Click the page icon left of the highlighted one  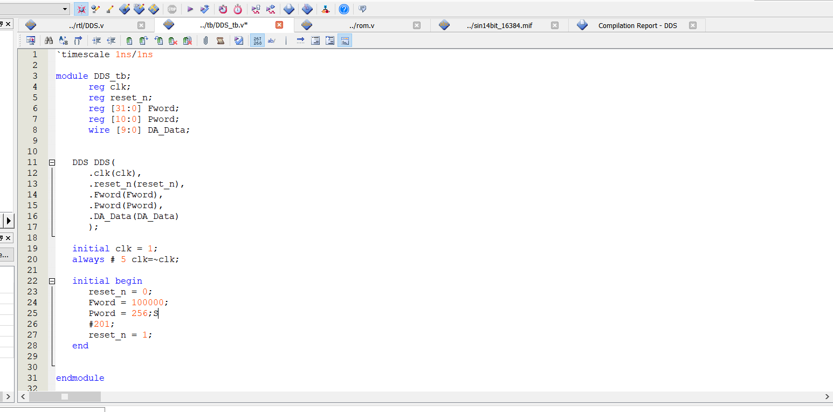[x=330, y=40]
